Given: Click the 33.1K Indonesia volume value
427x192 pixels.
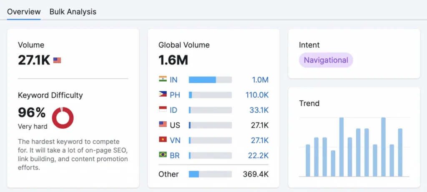Looking at the screenshot, I should point(259,110).
